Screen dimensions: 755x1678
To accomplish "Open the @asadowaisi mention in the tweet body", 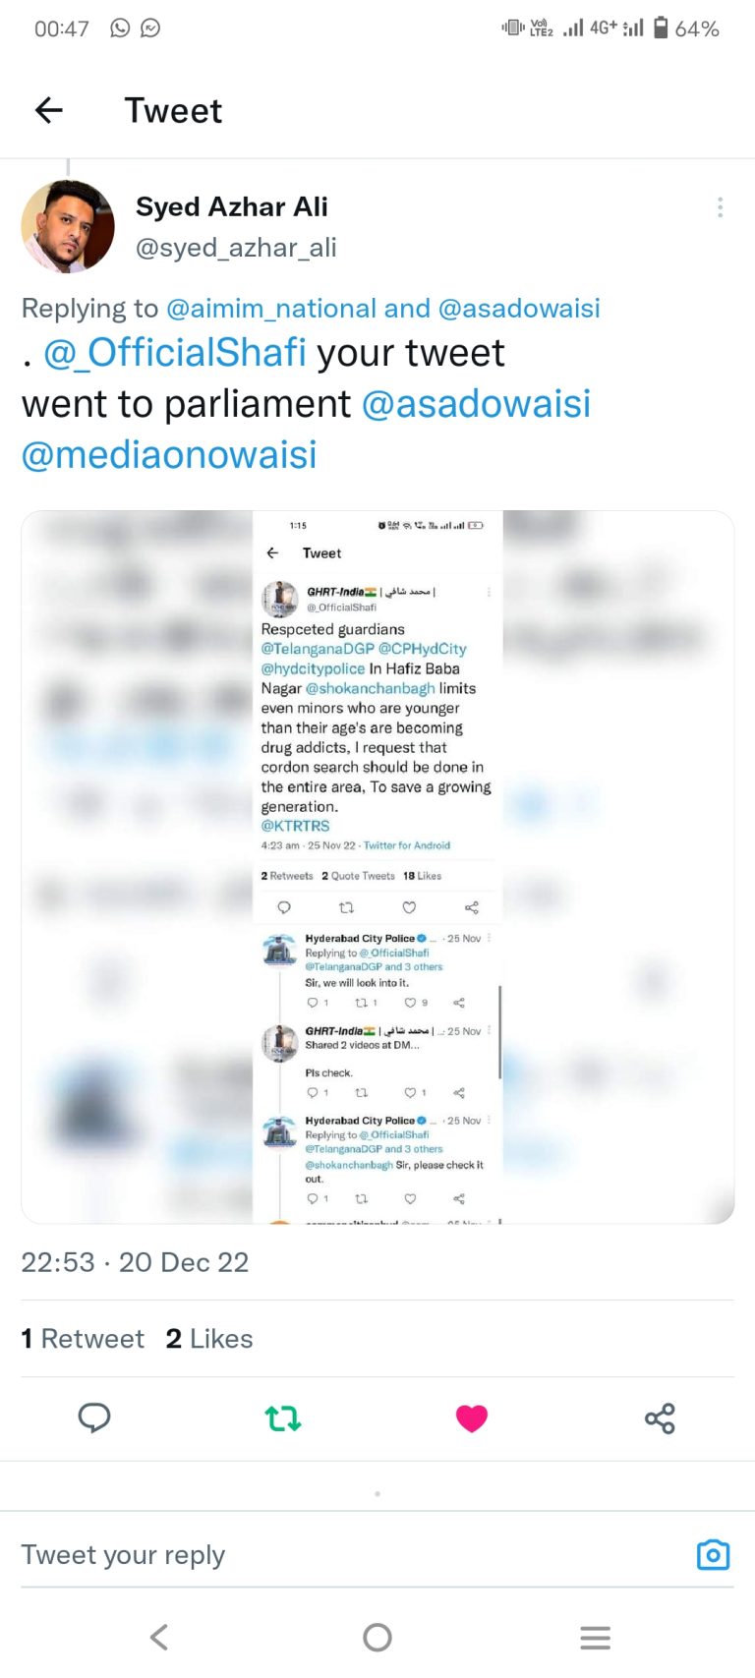I will (x=477, y=403).
